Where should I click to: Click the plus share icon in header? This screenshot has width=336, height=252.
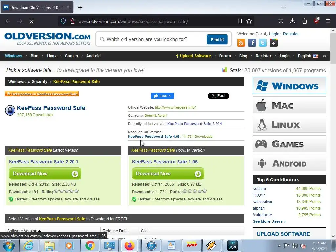pos(273,43)
